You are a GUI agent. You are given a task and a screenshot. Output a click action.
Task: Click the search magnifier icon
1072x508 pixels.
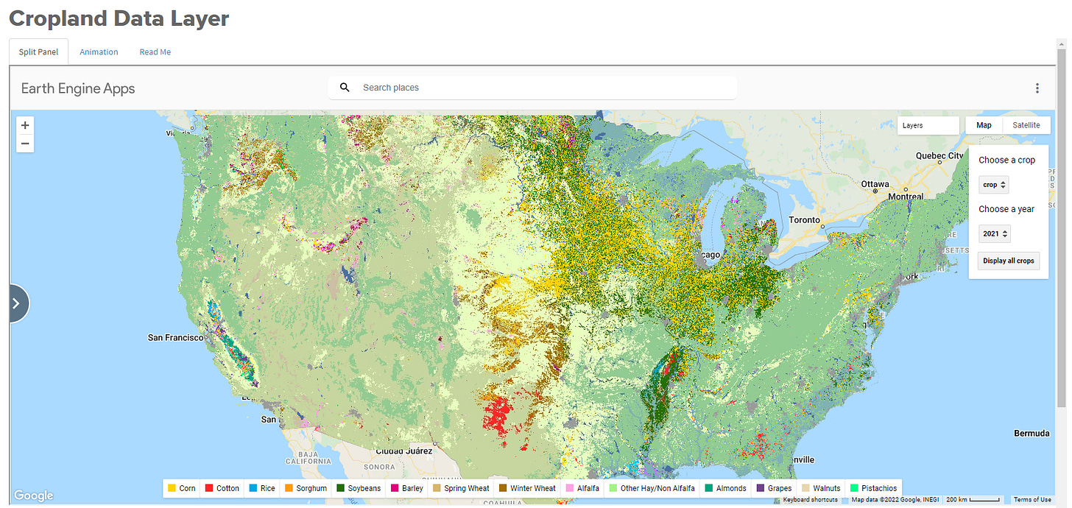click(345, 88)
